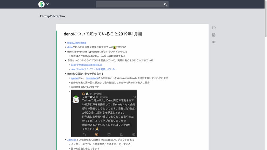The width and height of the screenshot is (267, 150).
Task: Open the https://deno.land link
Action: click(x=77, y=43)
